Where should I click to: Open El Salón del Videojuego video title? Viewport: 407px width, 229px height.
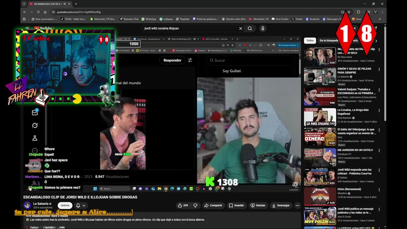(x=356, y=131)
